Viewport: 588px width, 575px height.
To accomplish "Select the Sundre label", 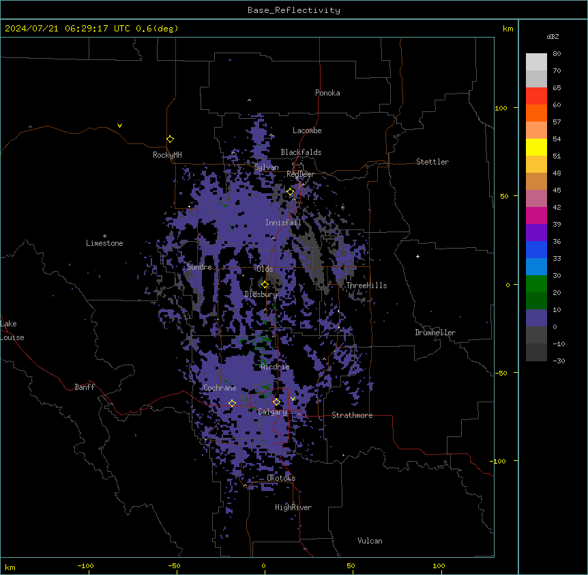I will click(199, 267).
